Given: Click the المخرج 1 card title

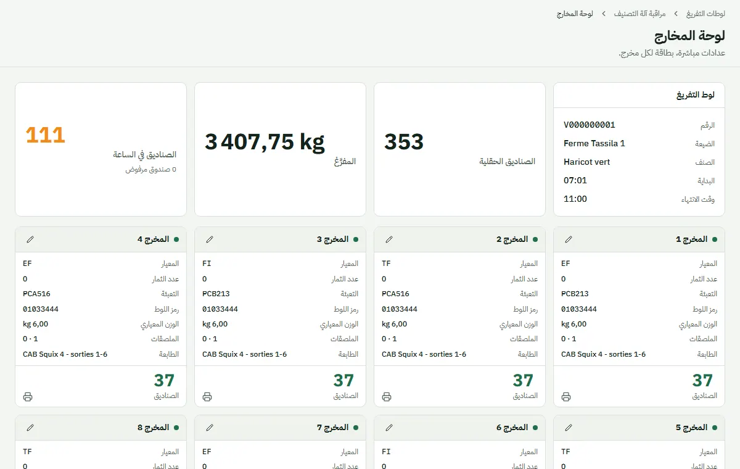Looking at the screenshot, I should click(692, 239).
